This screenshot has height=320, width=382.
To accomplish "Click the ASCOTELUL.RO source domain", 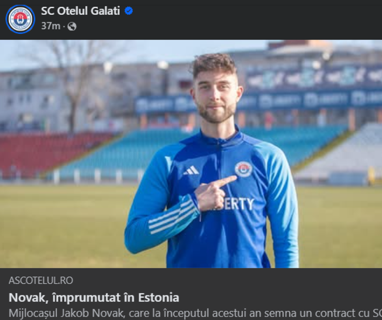I will pyautogui.click(x=41, y=280).
